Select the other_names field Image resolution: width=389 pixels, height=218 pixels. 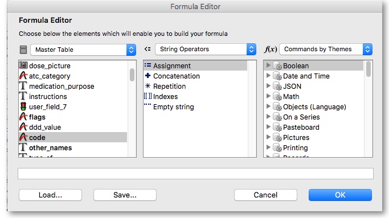[50, 148]
